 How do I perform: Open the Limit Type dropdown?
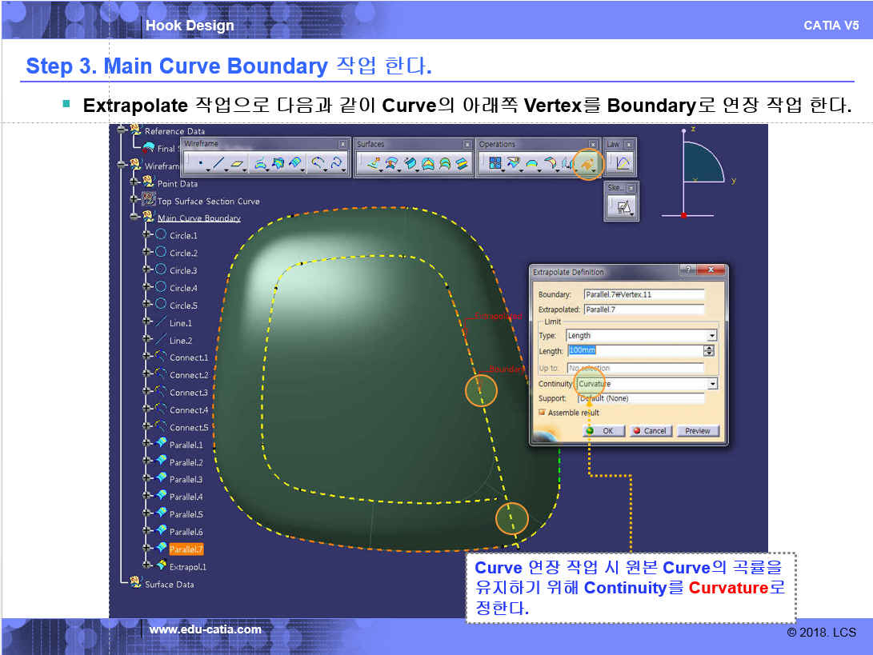711,336
